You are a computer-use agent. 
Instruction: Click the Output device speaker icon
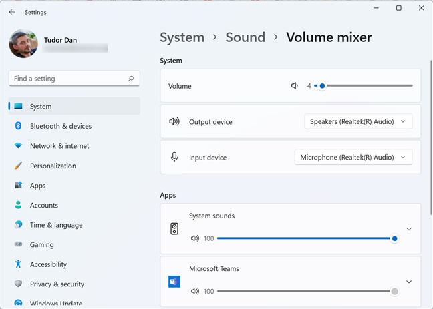(174, 121)
